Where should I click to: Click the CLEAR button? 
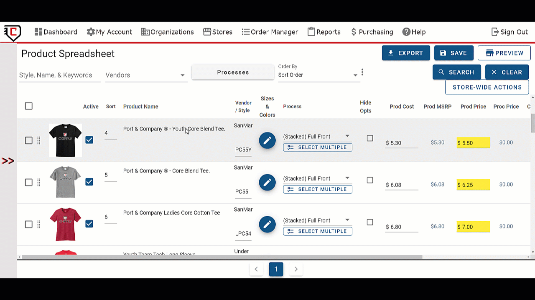tap(507, 72)
